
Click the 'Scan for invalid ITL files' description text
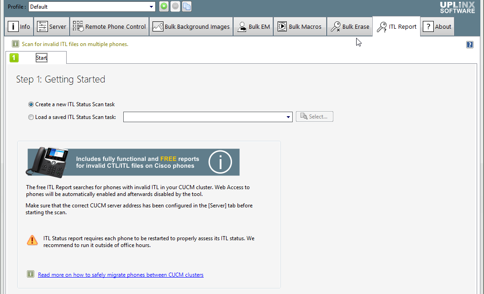coord(75,44)
